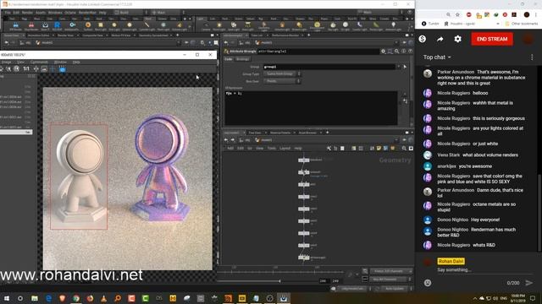Click the Cylinder Light shelf tool

pos(147,26)
